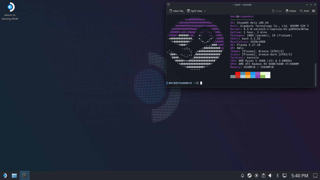
Task: Toggle the Bluetooth tray applet
Action: coord(278,176)
